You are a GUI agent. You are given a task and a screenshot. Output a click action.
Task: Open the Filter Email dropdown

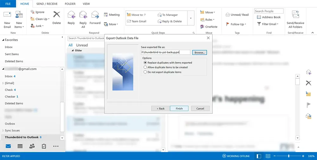coord(268,24)
